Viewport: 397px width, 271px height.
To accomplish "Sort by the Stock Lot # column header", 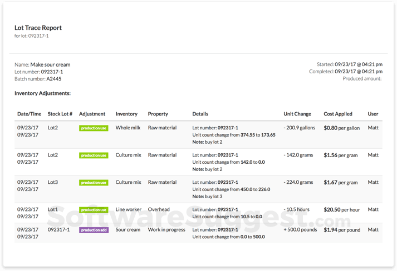I will pyautogui.click(x=60, y=114).
